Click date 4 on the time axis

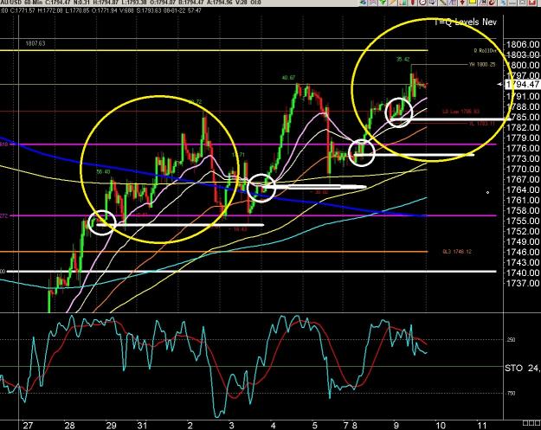tap(273, 425)
